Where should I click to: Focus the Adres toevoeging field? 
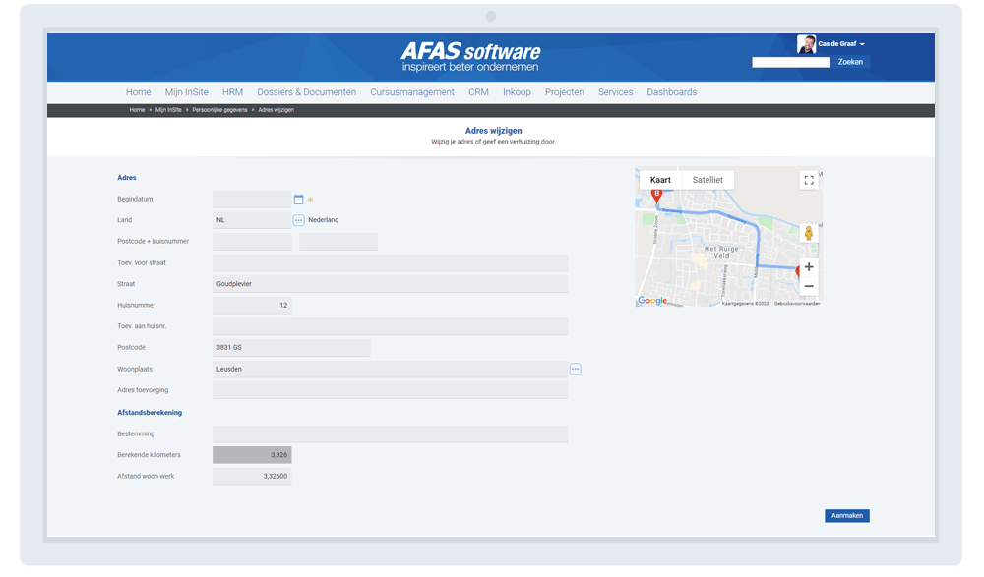pyautogui.click(x=391, y=390)
